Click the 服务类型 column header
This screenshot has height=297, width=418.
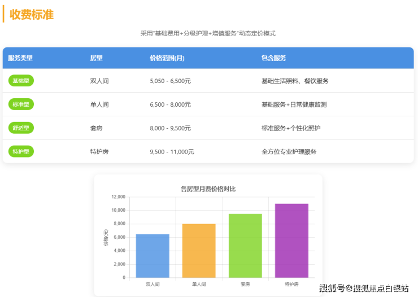click(x=20, y=58)
